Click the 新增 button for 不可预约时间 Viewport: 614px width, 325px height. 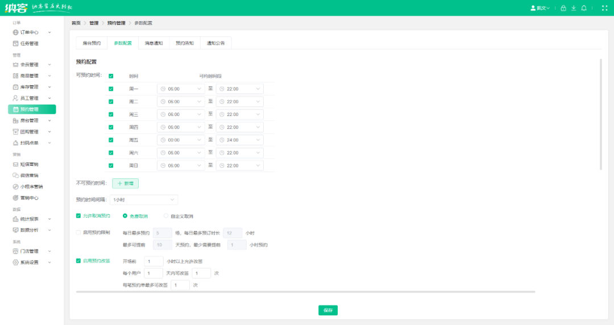coord(125,184)
